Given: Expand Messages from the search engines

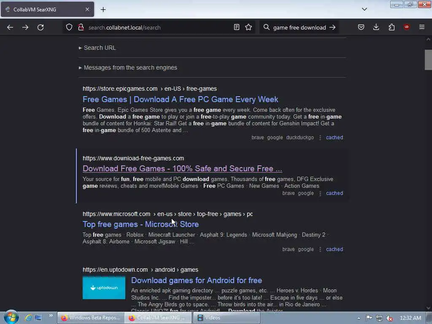Looking at the screenshot, I should [128, 67].
